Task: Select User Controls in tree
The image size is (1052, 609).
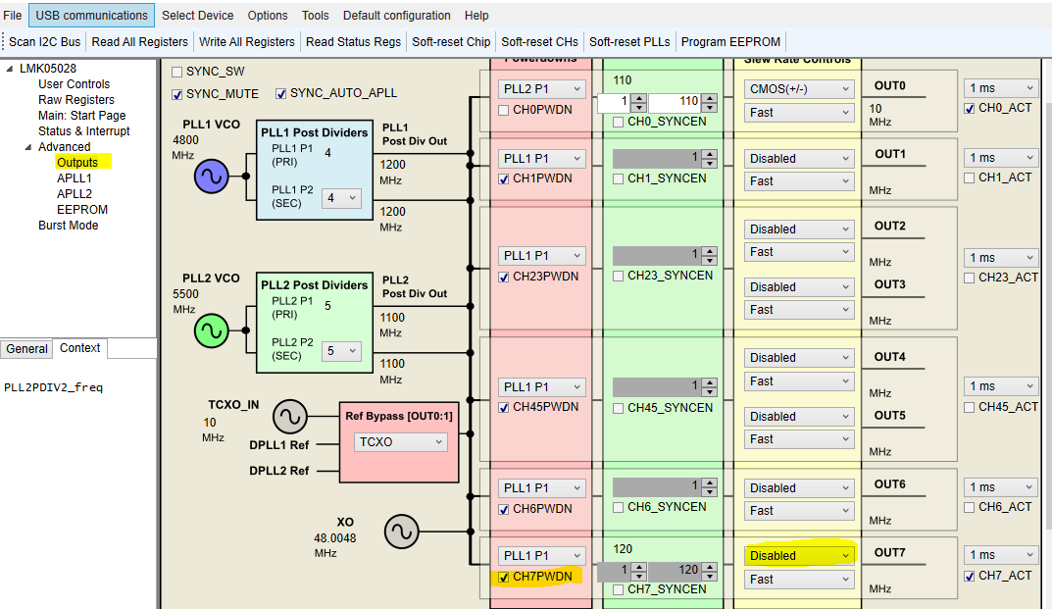Action: click(x=74, y=84)
